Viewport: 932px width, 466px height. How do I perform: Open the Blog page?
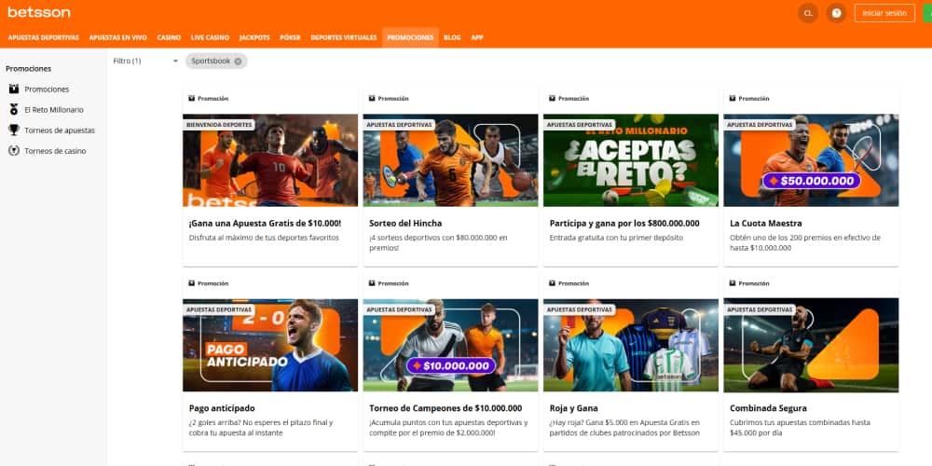pyautogui.click(x=452, y=37)
